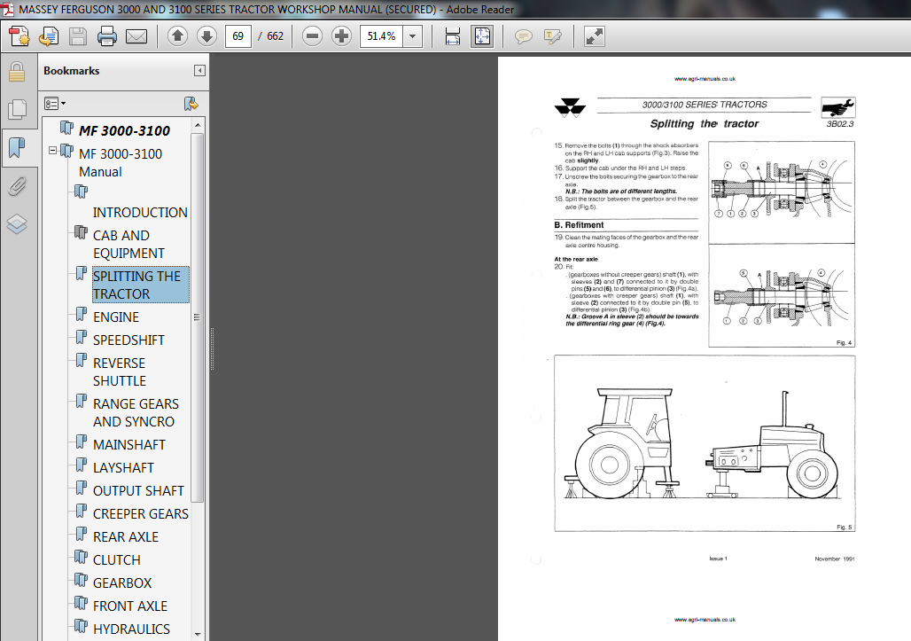The height and width of the screenshot is (641, 911).
Task: Click bookmarks scrollbar up arrow
Action: [x=198, y=125]
